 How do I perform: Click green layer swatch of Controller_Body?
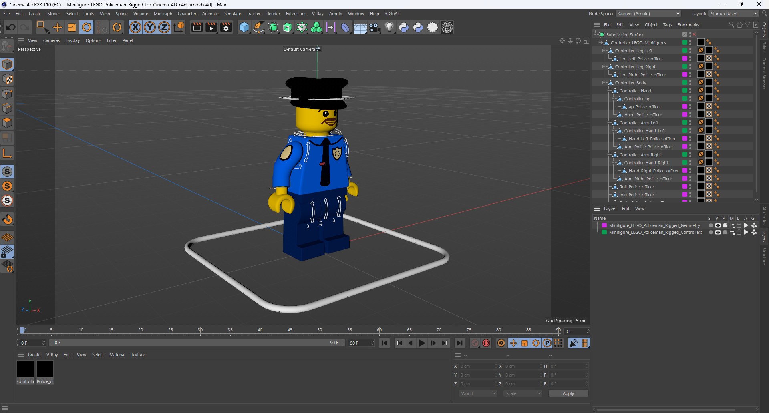coord(685,83)
